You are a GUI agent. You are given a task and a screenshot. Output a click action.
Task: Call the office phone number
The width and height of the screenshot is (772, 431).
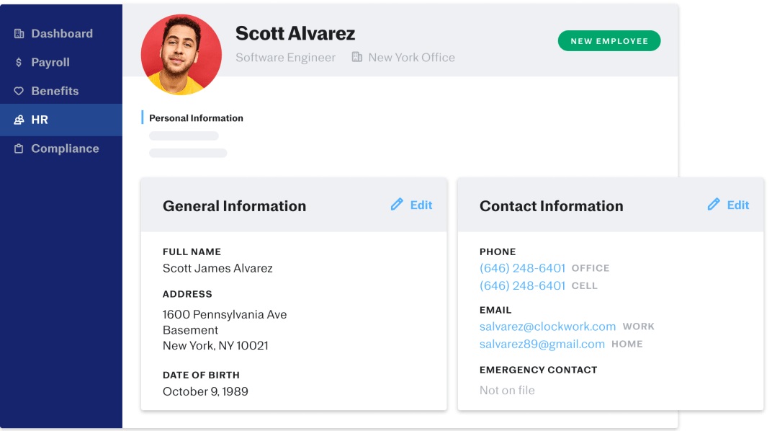522,268
